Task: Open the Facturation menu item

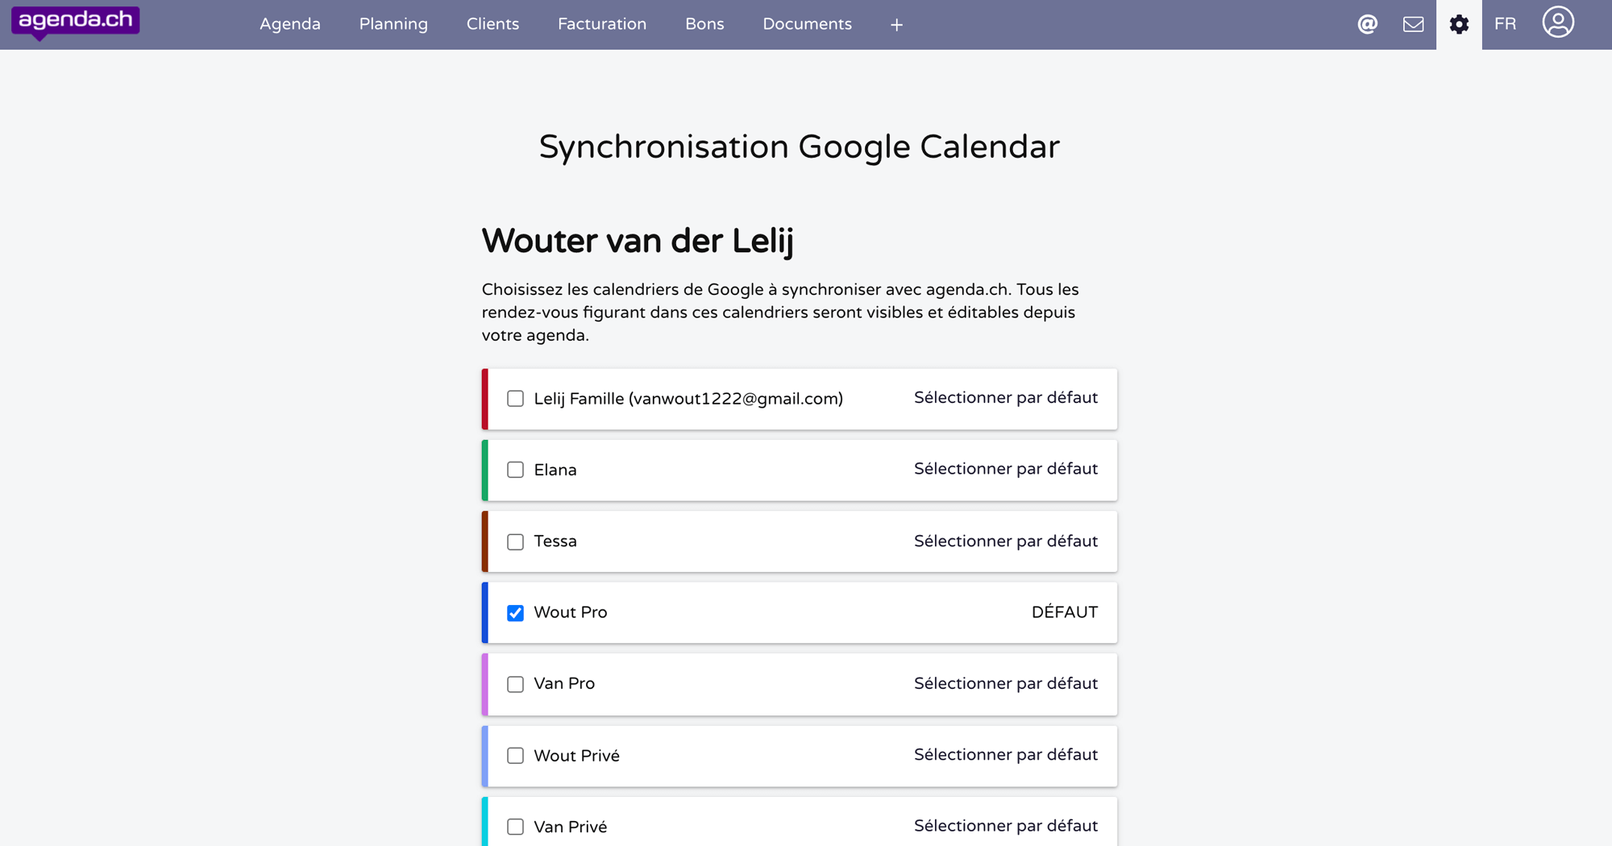Action: pos(602,24)
